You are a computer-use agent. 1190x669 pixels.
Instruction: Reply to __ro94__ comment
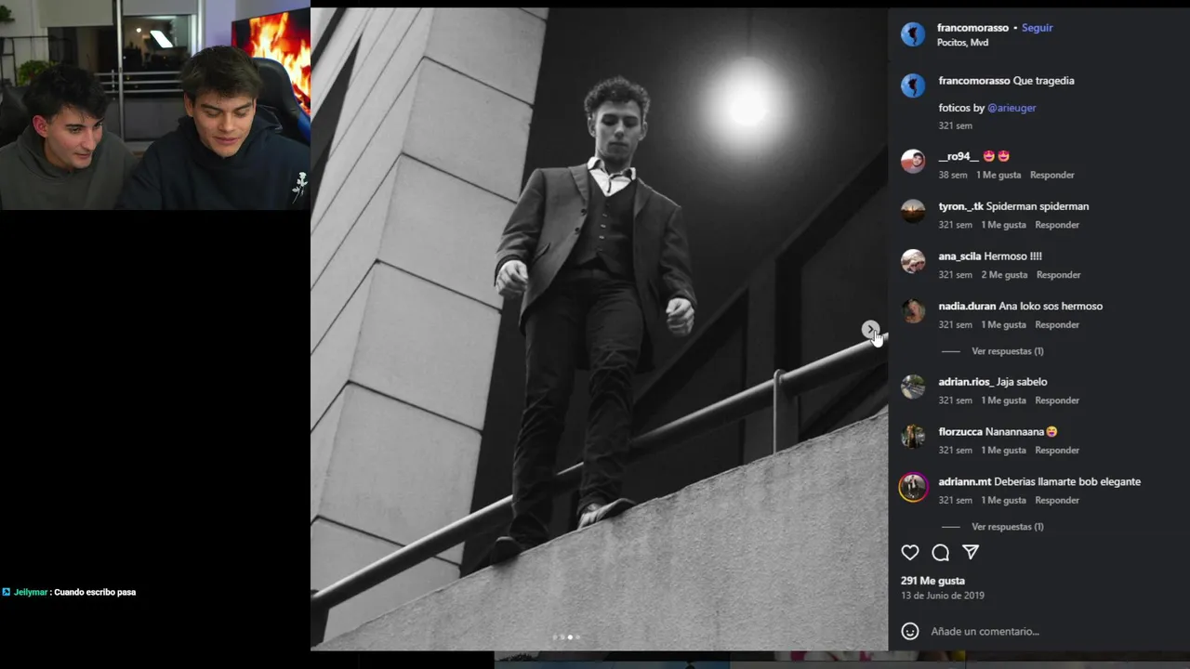click(1051, 175)
